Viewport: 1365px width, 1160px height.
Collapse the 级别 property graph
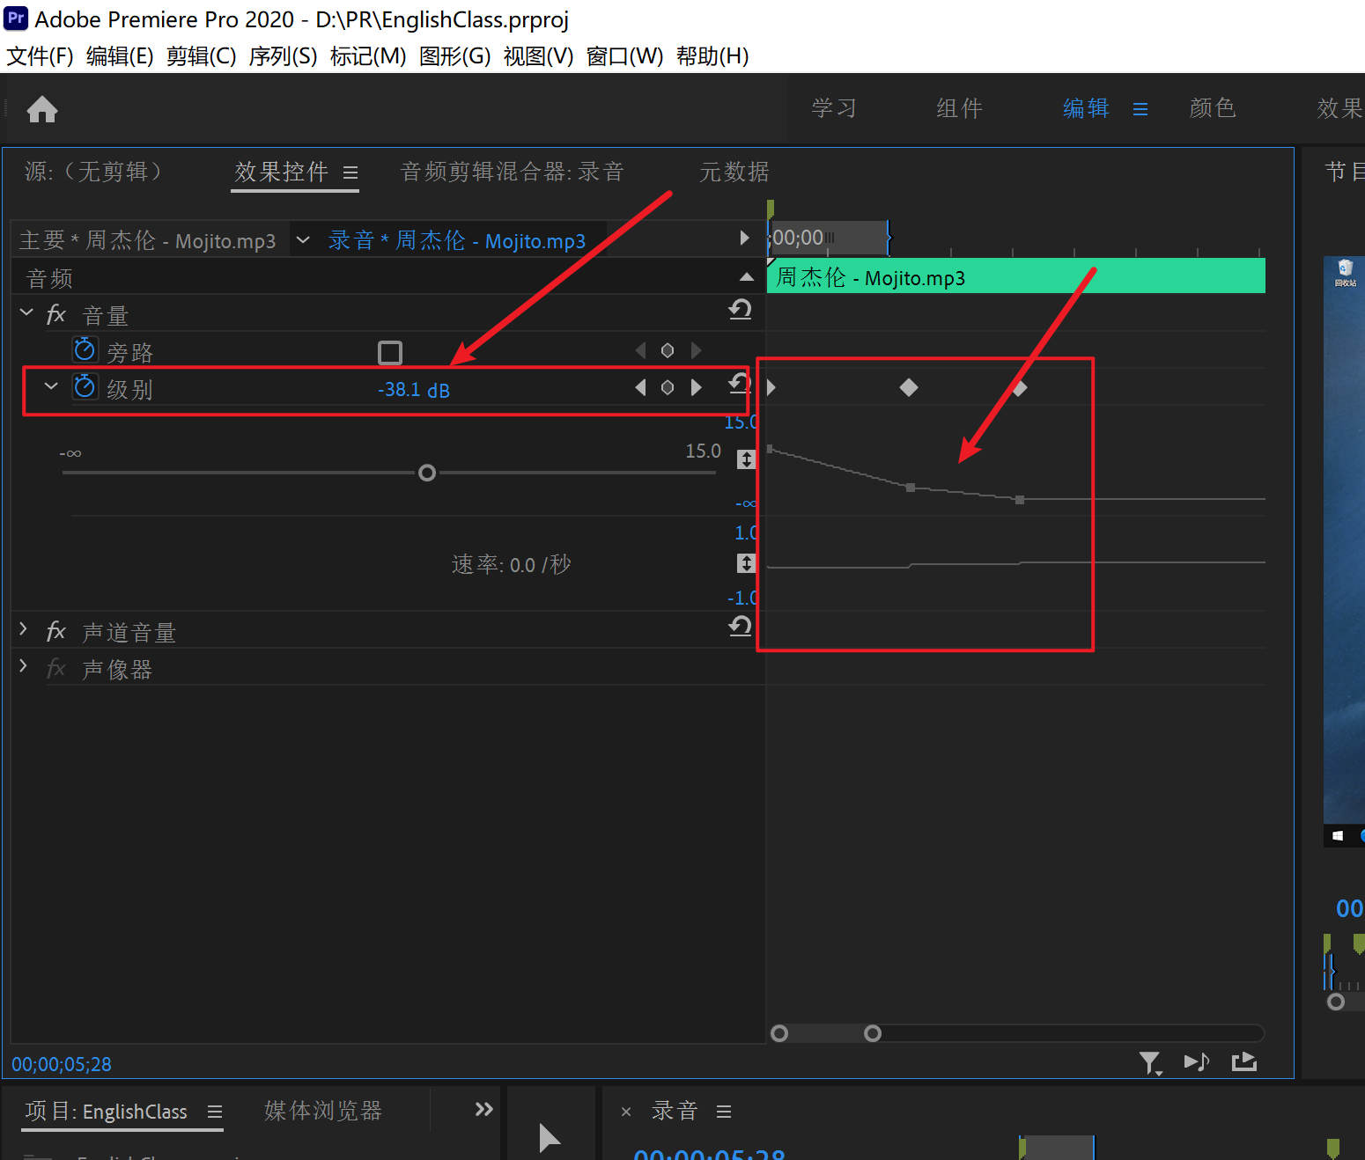51,385
